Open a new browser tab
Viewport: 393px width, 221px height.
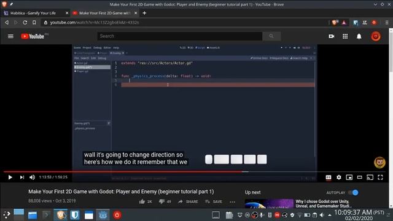click(144, 13)
